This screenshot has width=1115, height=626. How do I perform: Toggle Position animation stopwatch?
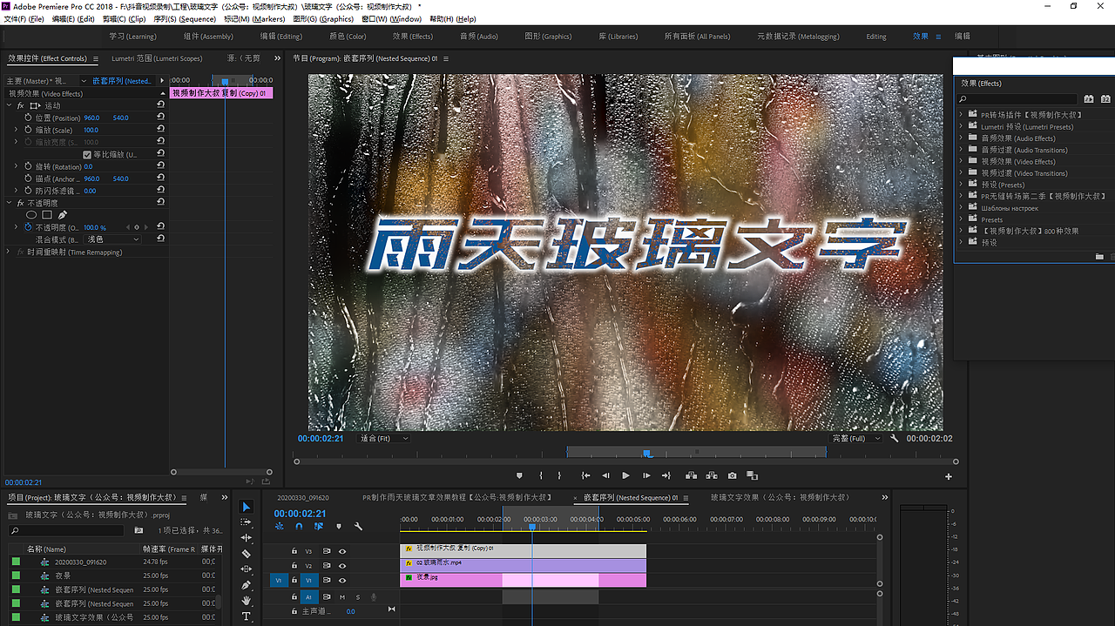coord(28,118)
